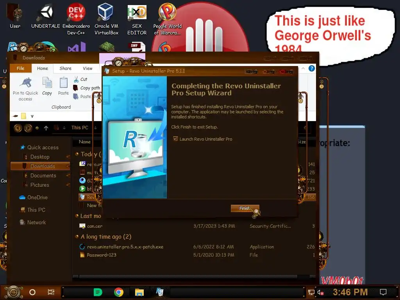Open Revo Uninstaller setup taskbar icon
This screenshot has height=300, width=400.
click(x=160, y=292)
